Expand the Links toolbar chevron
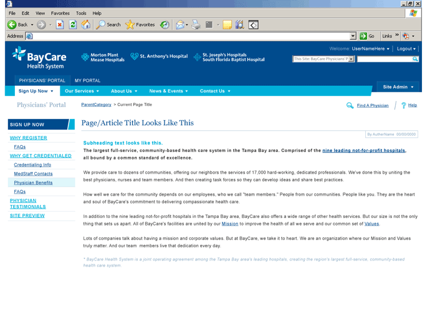The image size is (425, 309). [397, 36]
